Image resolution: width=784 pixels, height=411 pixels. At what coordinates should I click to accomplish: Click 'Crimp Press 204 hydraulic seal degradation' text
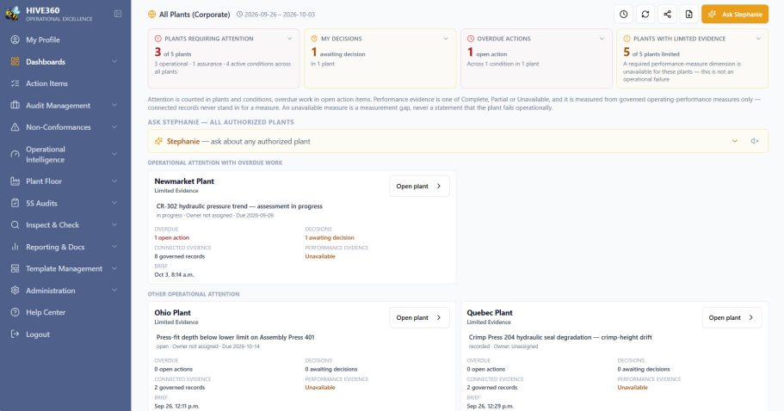click(560, 337)
